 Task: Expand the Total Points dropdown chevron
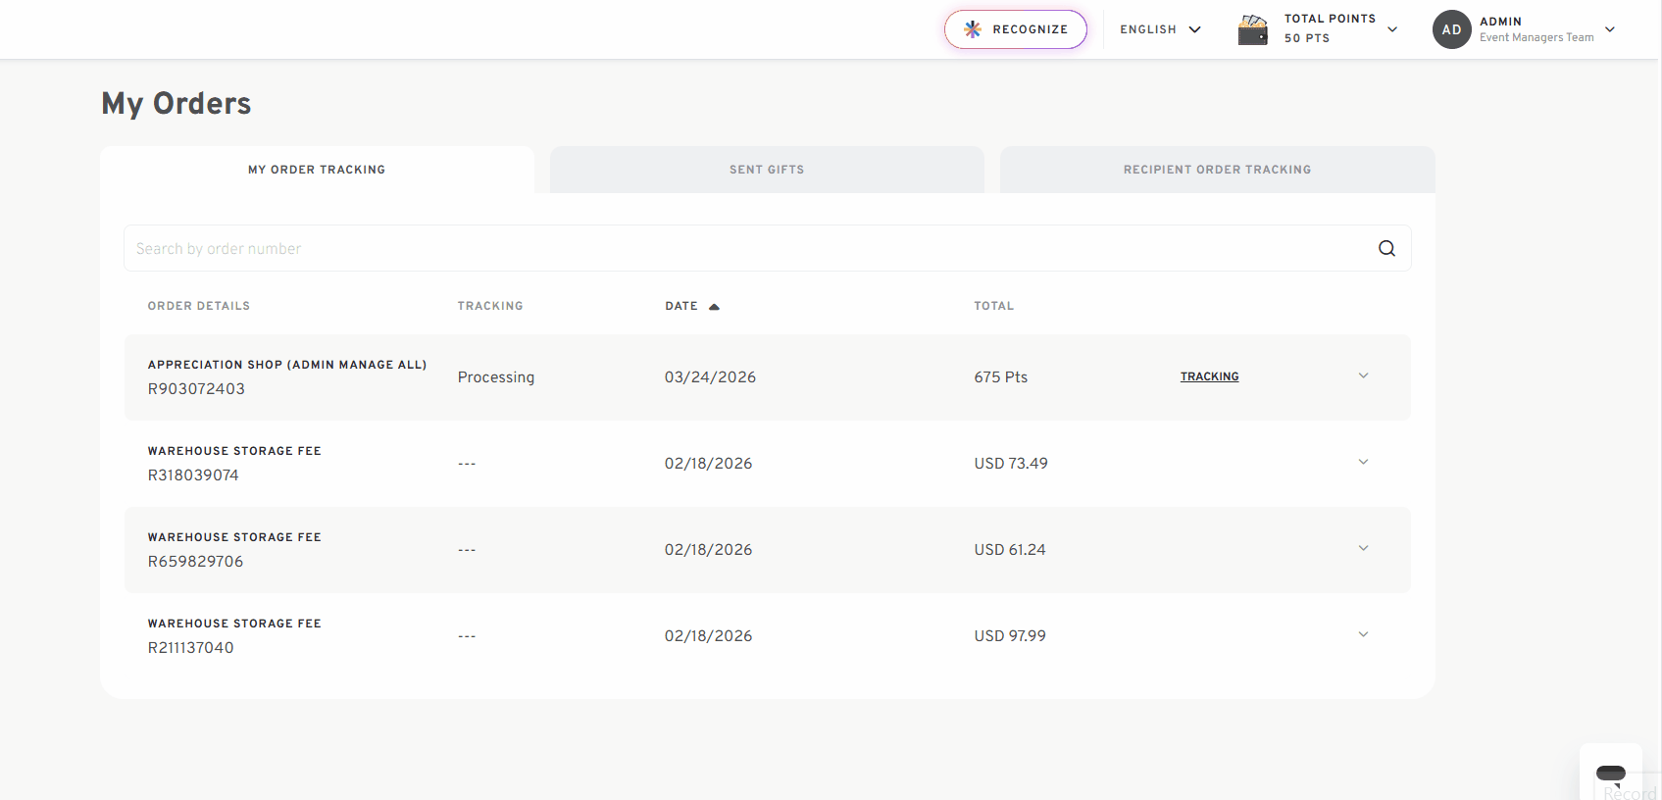tap(1392, 29)
